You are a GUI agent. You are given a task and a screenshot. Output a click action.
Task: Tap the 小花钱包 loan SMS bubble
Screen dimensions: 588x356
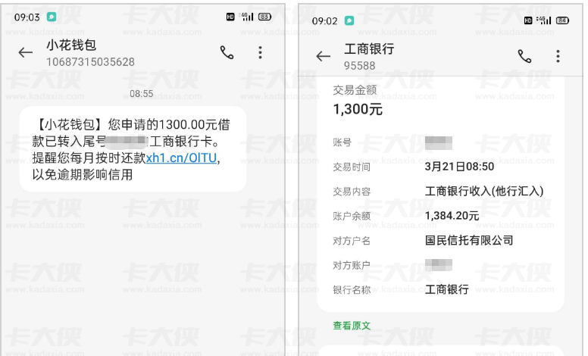(133, 149)
